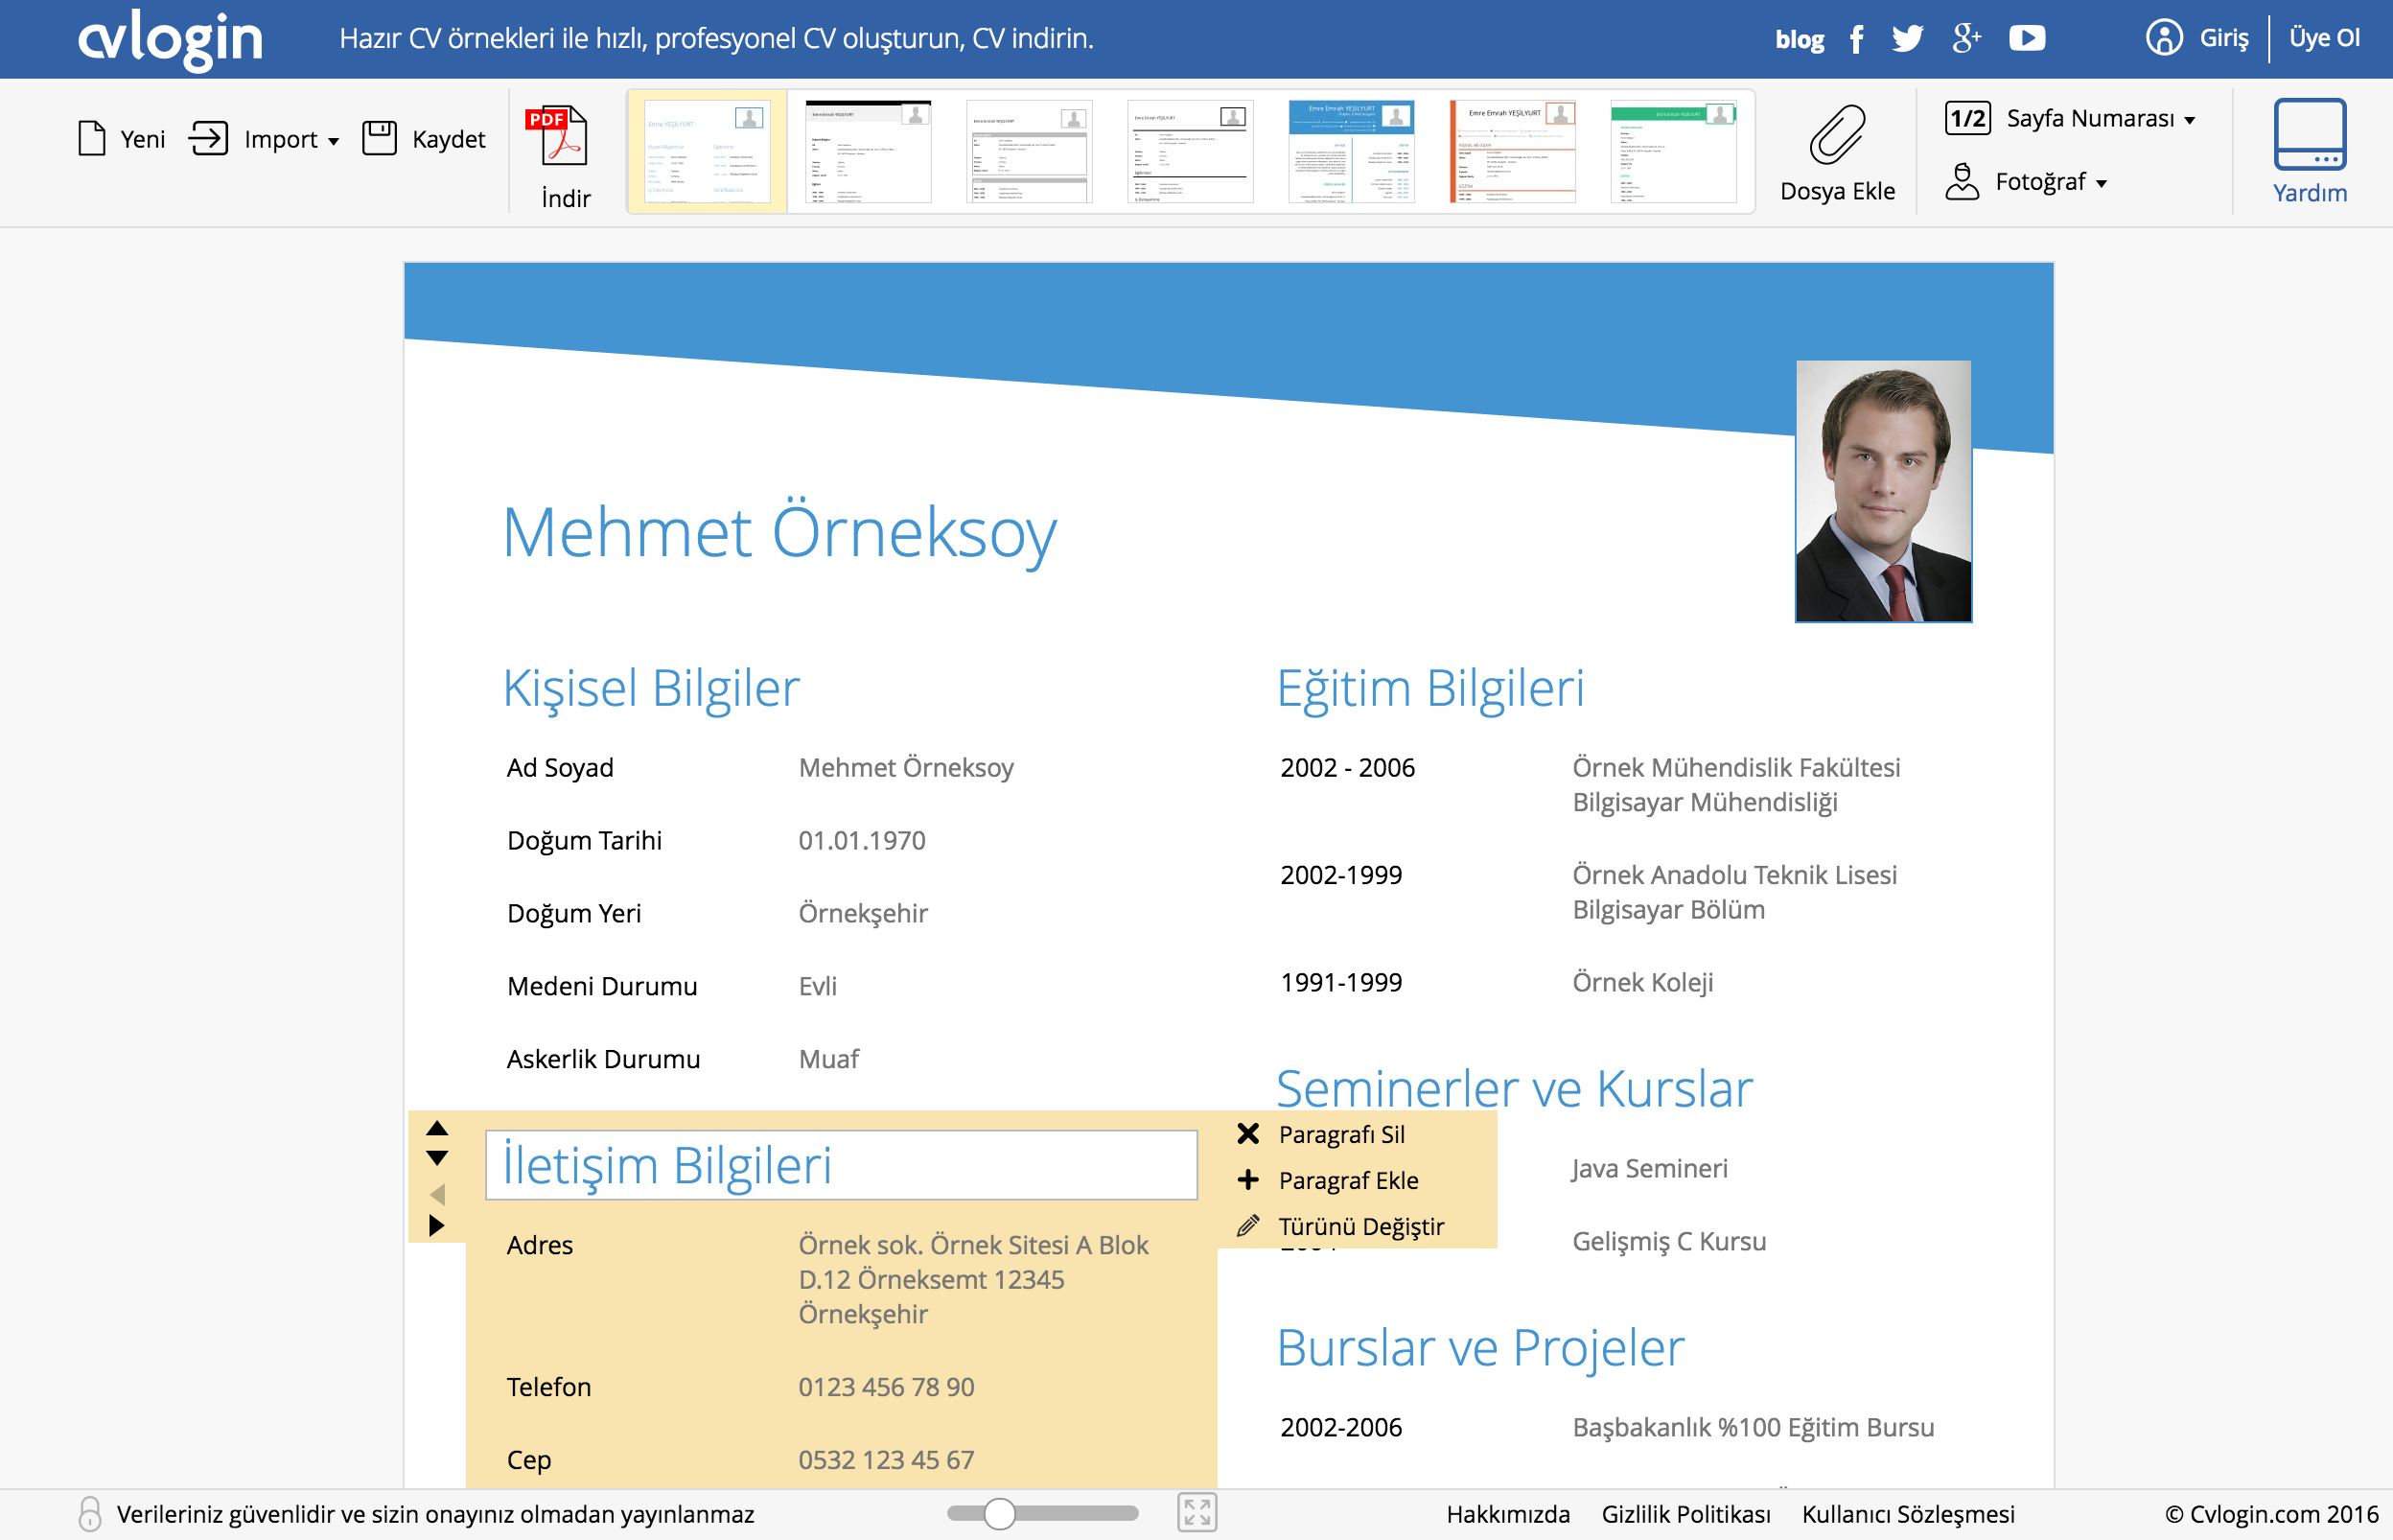The height and width of the screenshot is (1540, 2393).
Task: Click the profile photo on the CV
Action: click(x=1883, y=491)
